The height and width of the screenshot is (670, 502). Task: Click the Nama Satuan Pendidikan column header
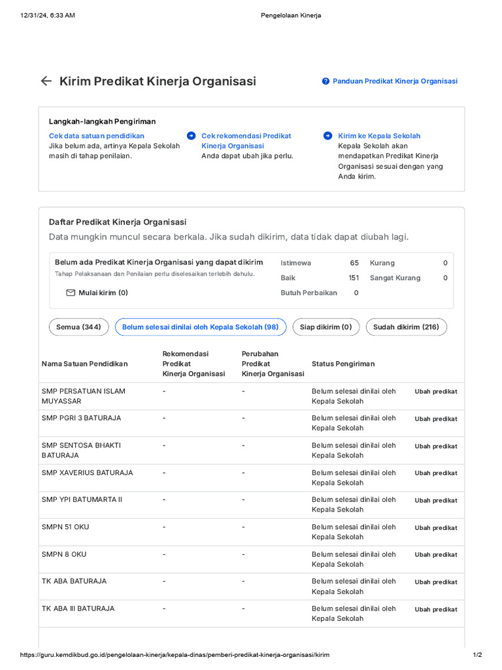coord(85,364)
